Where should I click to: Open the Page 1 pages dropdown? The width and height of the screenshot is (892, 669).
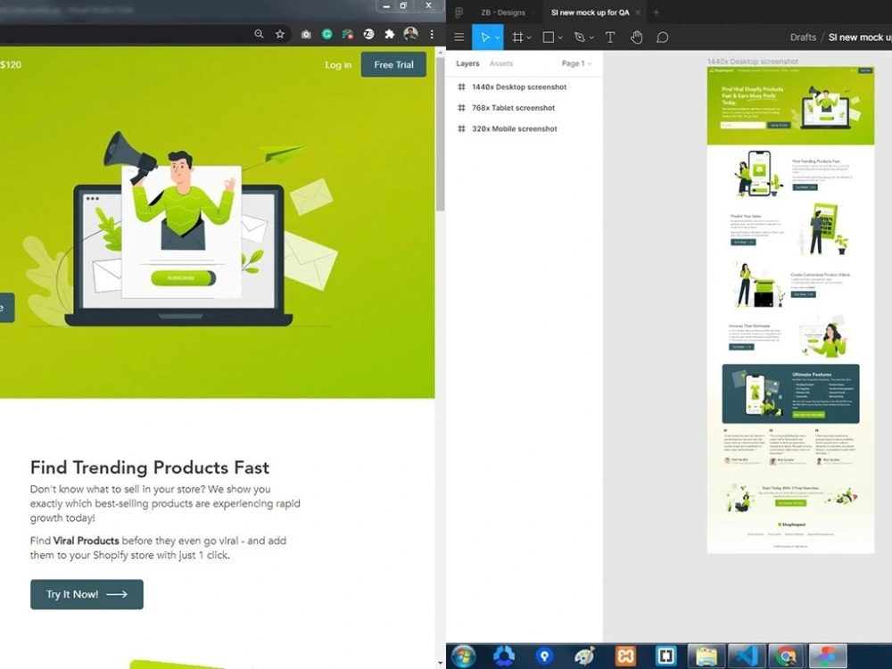click(x=576, y=63)
